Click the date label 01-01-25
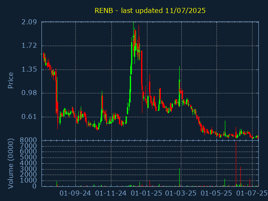 (147, 193)
